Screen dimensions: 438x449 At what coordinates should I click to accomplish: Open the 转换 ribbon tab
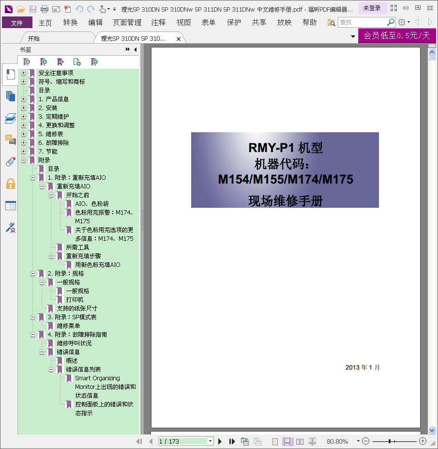click(70, 23)
